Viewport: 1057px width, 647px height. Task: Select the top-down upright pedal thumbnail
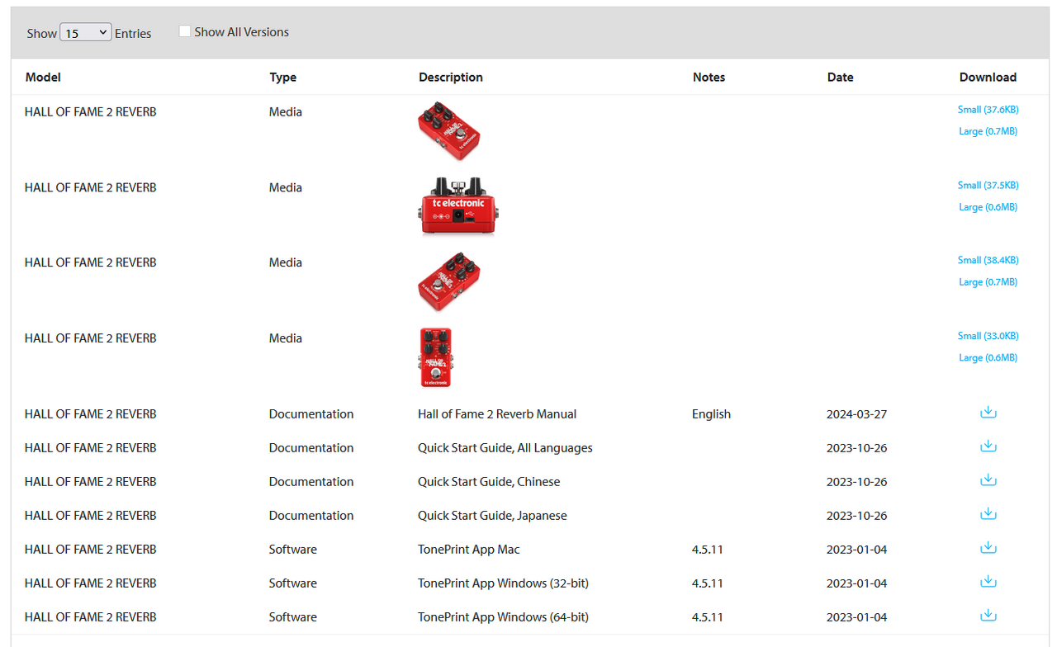point(435,357)
